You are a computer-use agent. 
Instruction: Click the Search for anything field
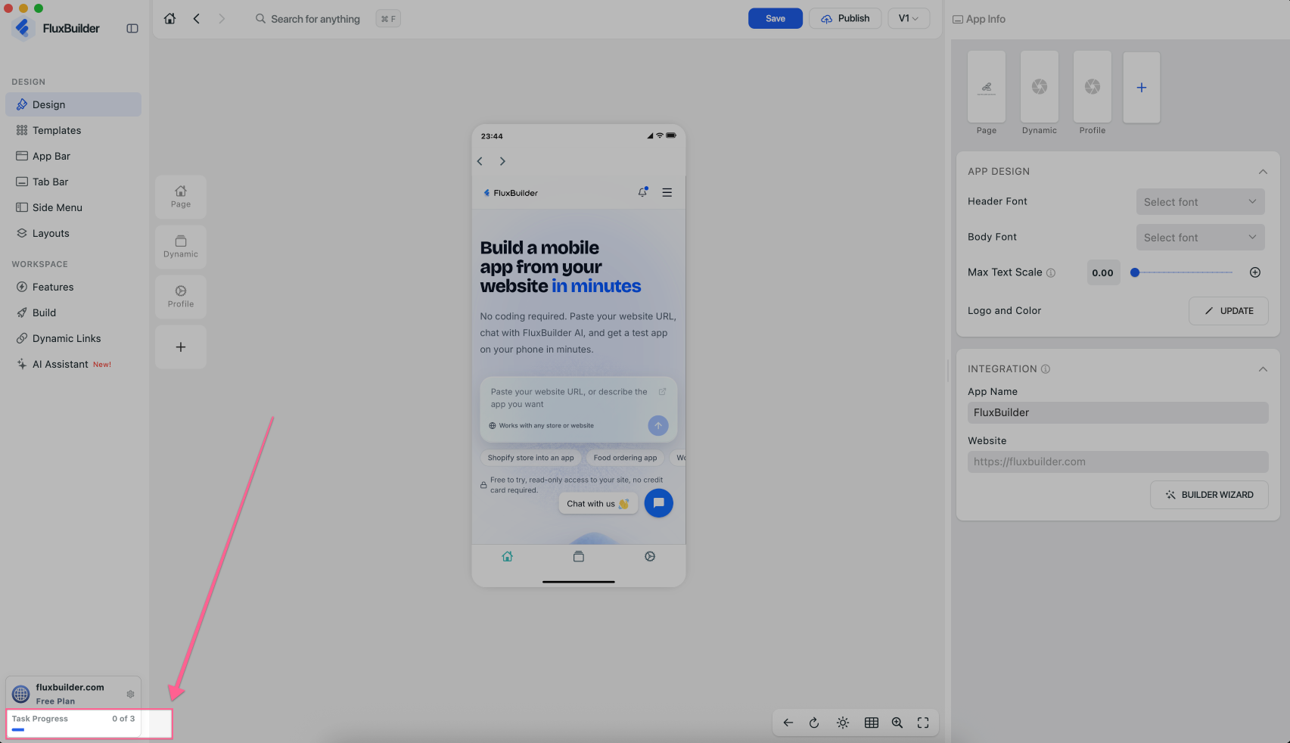pos(316,19)
